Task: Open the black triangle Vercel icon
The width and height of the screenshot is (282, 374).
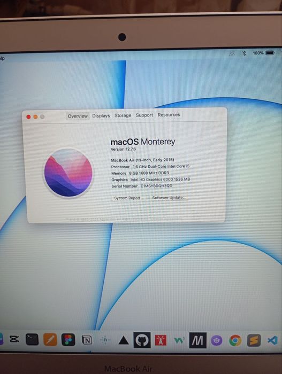Action: (x=124, y=340)
